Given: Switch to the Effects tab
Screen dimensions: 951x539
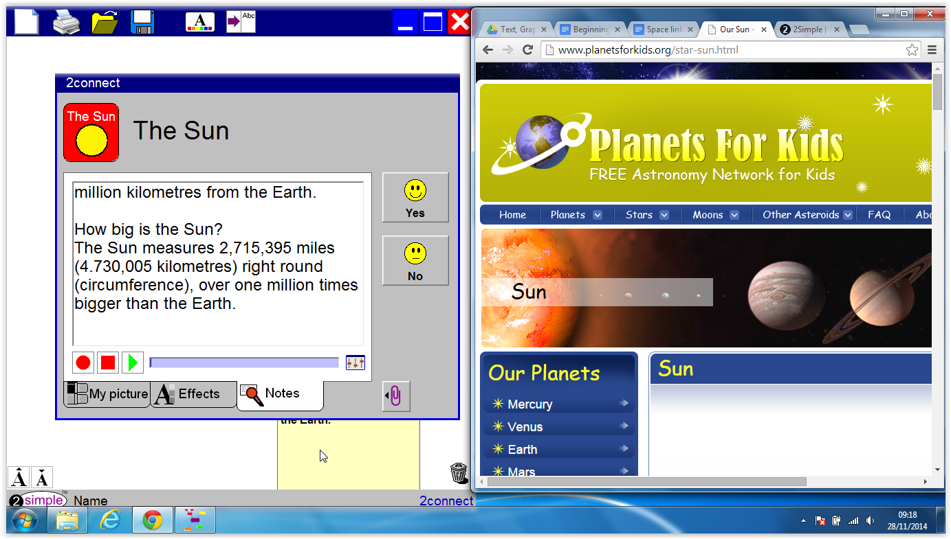Looking at the screenshot, I should pos(193,394).
